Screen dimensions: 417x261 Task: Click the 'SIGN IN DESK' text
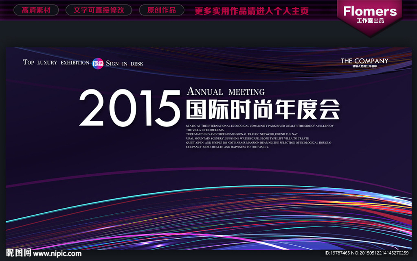125,63
